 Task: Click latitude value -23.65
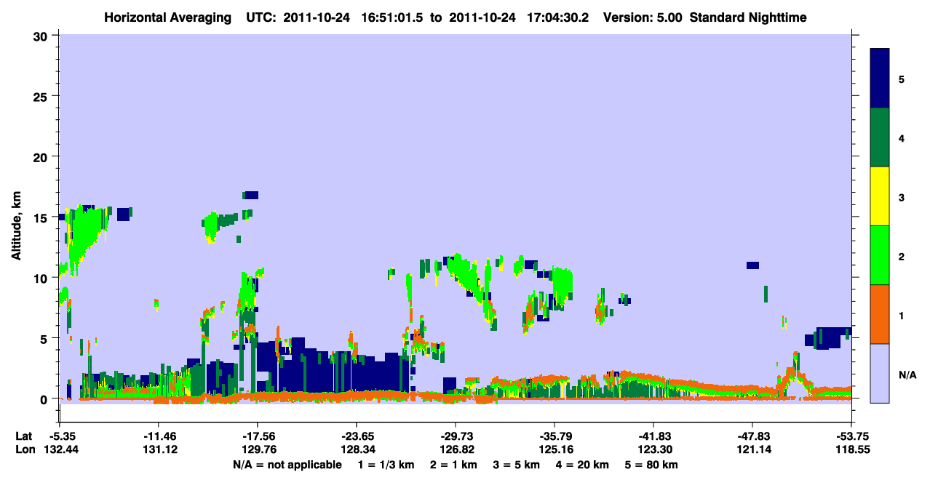pyautogui.click(x=357, y=436)
